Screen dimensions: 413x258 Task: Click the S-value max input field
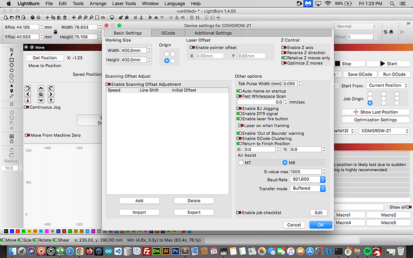pos(305,172)
